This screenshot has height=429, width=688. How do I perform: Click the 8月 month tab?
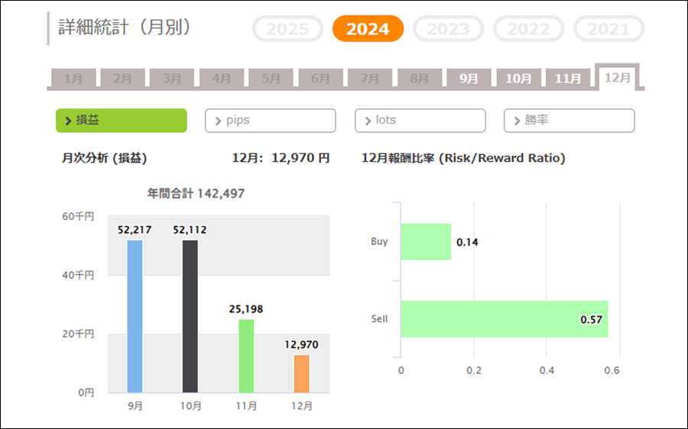[x=419, y=78]
